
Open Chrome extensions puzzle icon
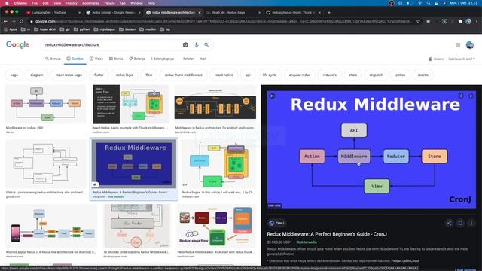tap(460, 22)
